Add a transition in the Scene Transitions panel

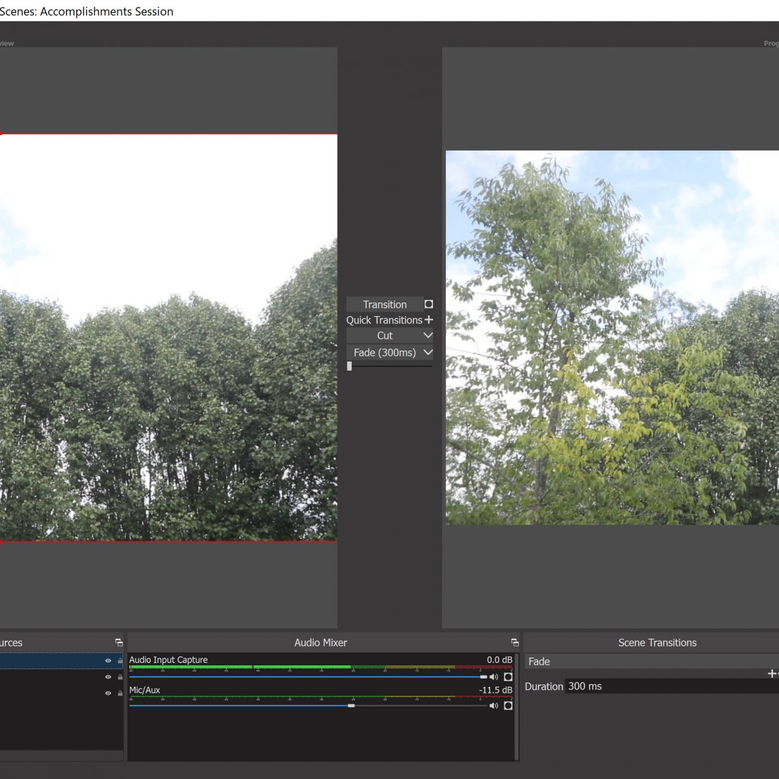click(771, 674)
